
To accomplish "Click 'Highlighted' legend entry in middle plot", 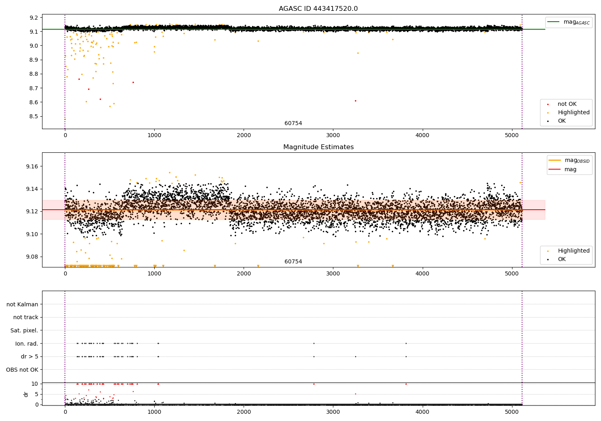I will (x=574, y=251).
